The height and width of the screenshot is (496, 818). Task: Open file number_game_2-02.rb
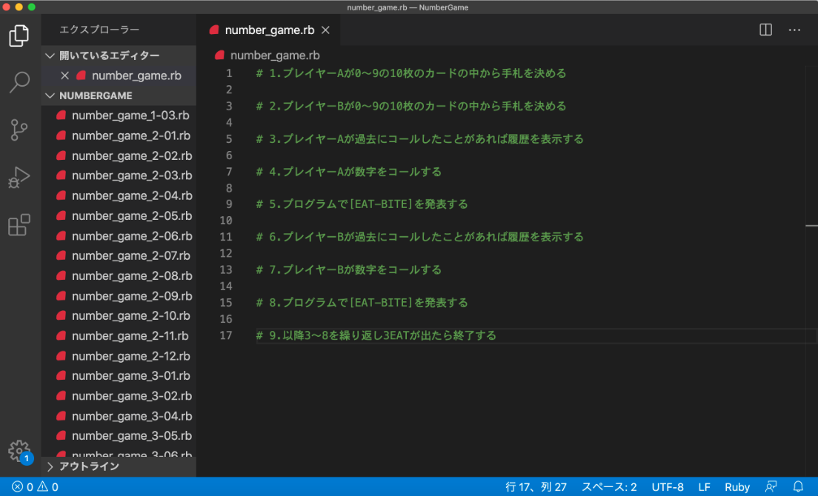pyautogui.click(x=119, y=155)
